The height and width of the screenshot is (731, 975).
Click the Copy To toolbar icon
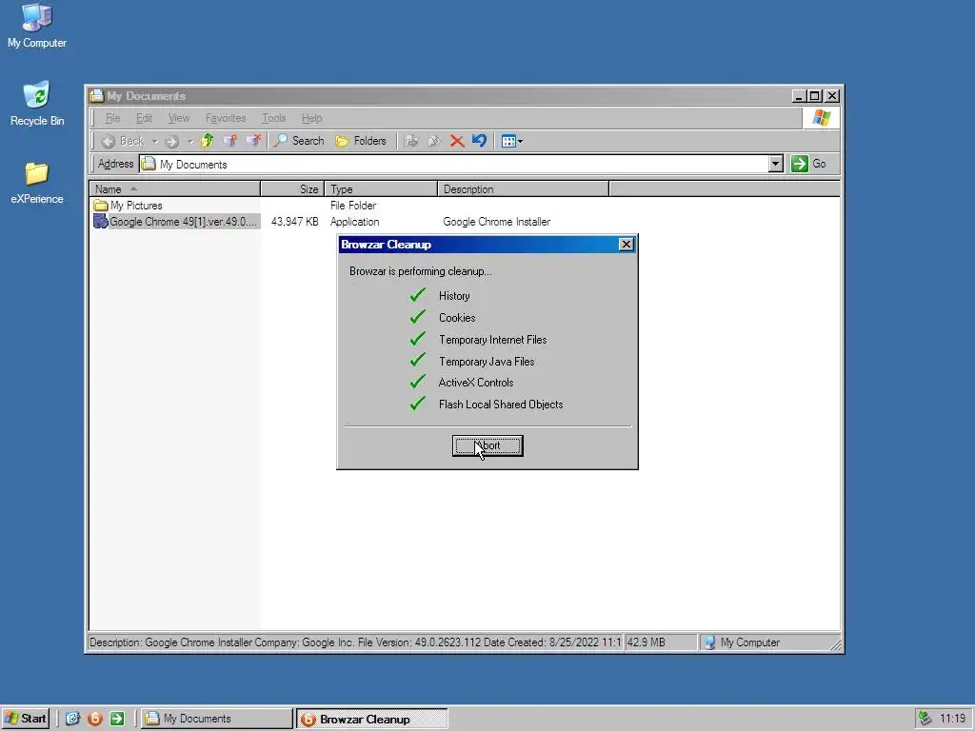click(x=434, y=141)
